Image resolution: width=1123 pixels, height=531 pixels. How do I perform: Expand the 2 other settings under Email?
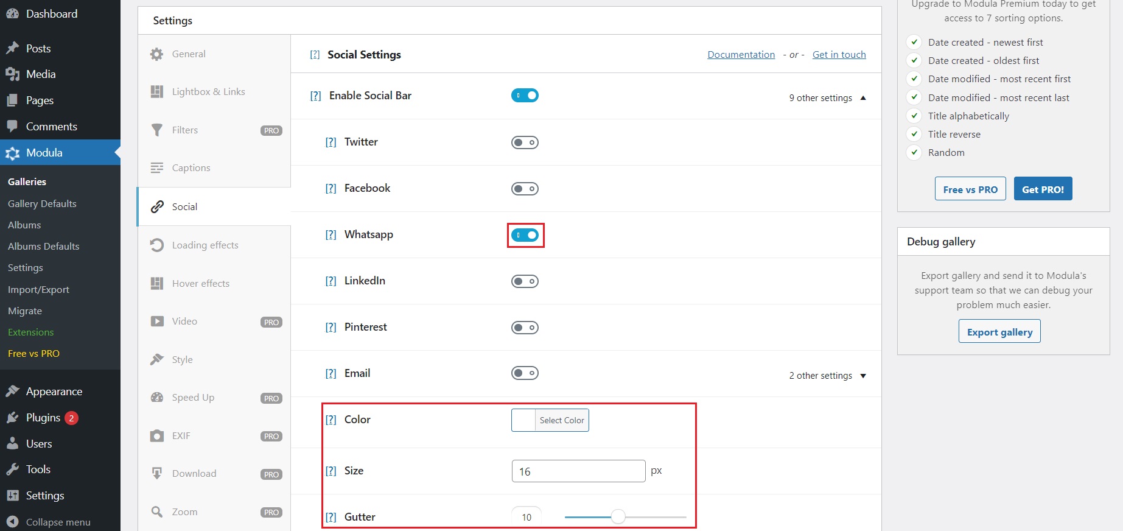tap(863, 376)
